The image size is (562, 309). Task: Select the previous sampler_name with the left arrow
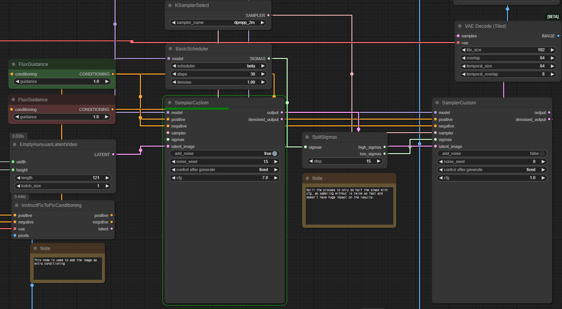tap(173, 23)
